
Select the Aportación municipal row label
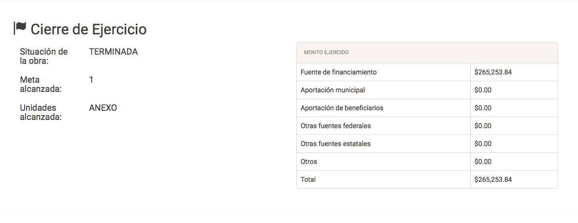pos(333,90)
